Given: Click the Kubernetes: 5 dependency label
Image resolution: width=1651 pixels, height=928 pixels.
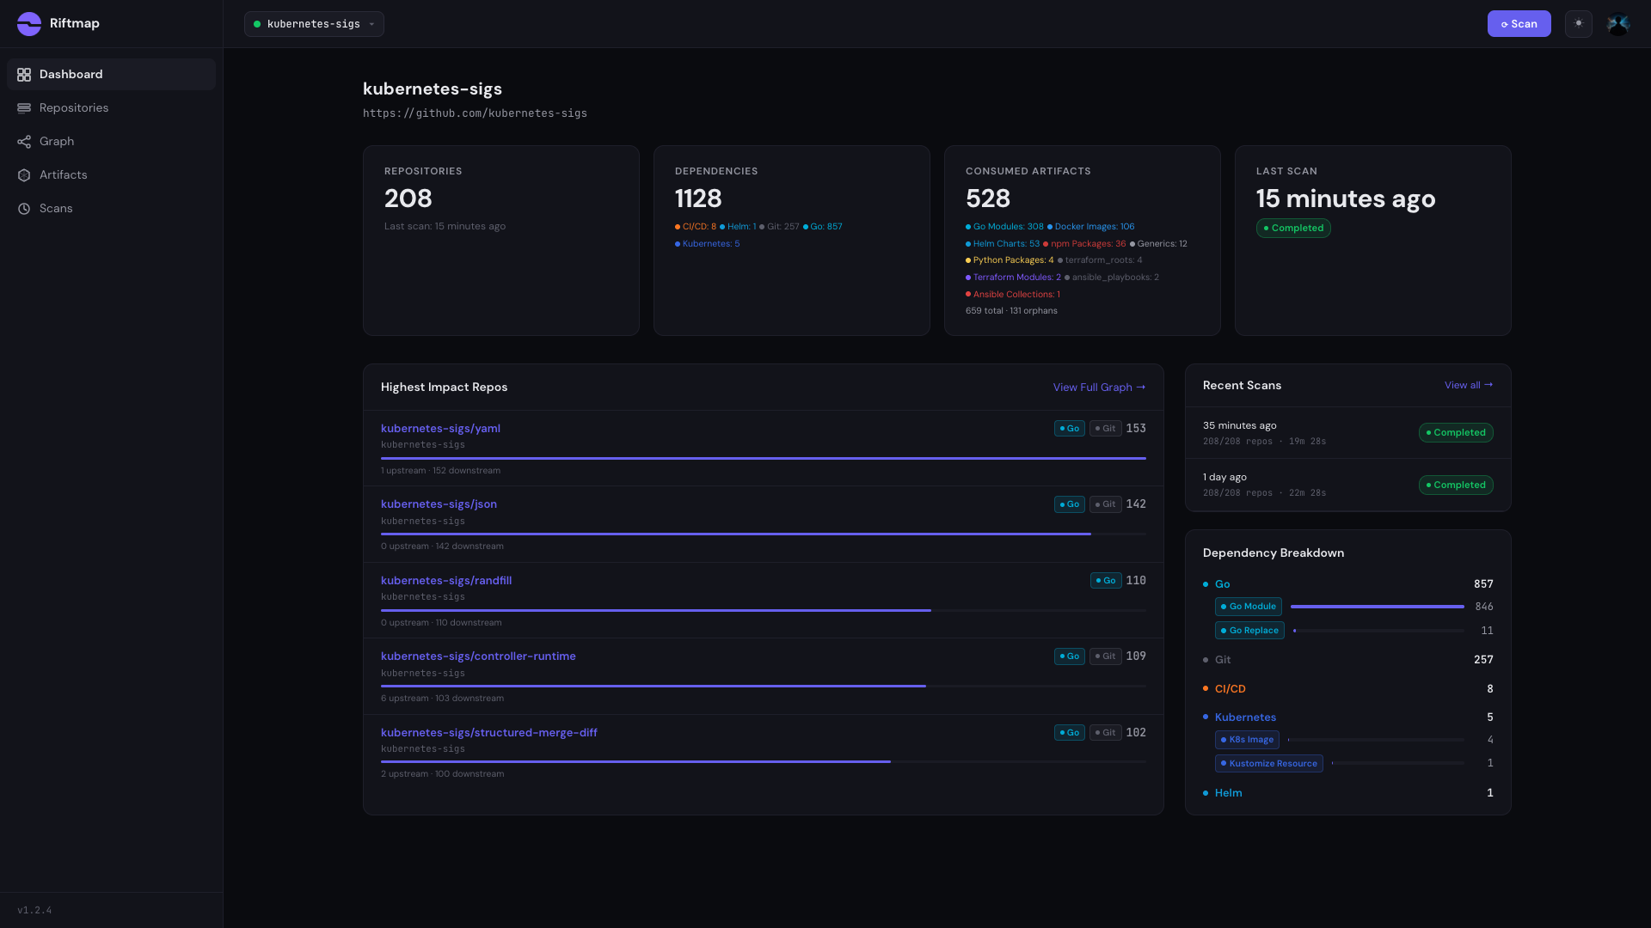Looking at the screenshot, I should click(708, 244).
